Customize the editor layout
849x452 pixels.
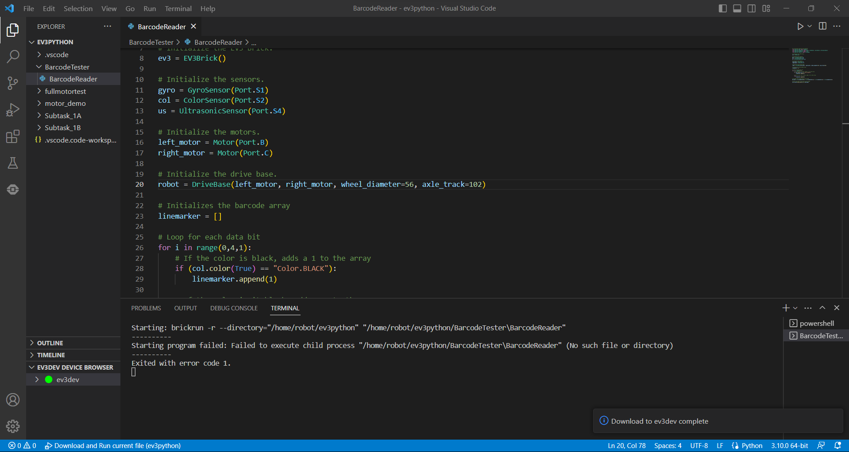(x=766, y=8)
